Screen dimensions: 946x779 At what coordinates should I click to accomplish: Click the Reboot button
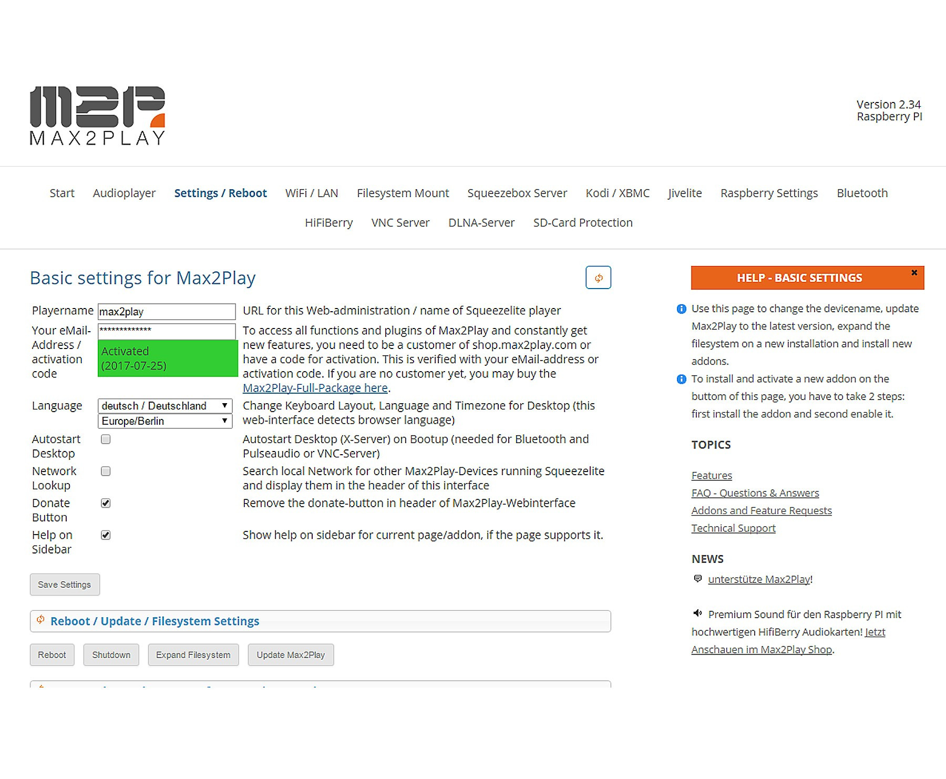52,655
